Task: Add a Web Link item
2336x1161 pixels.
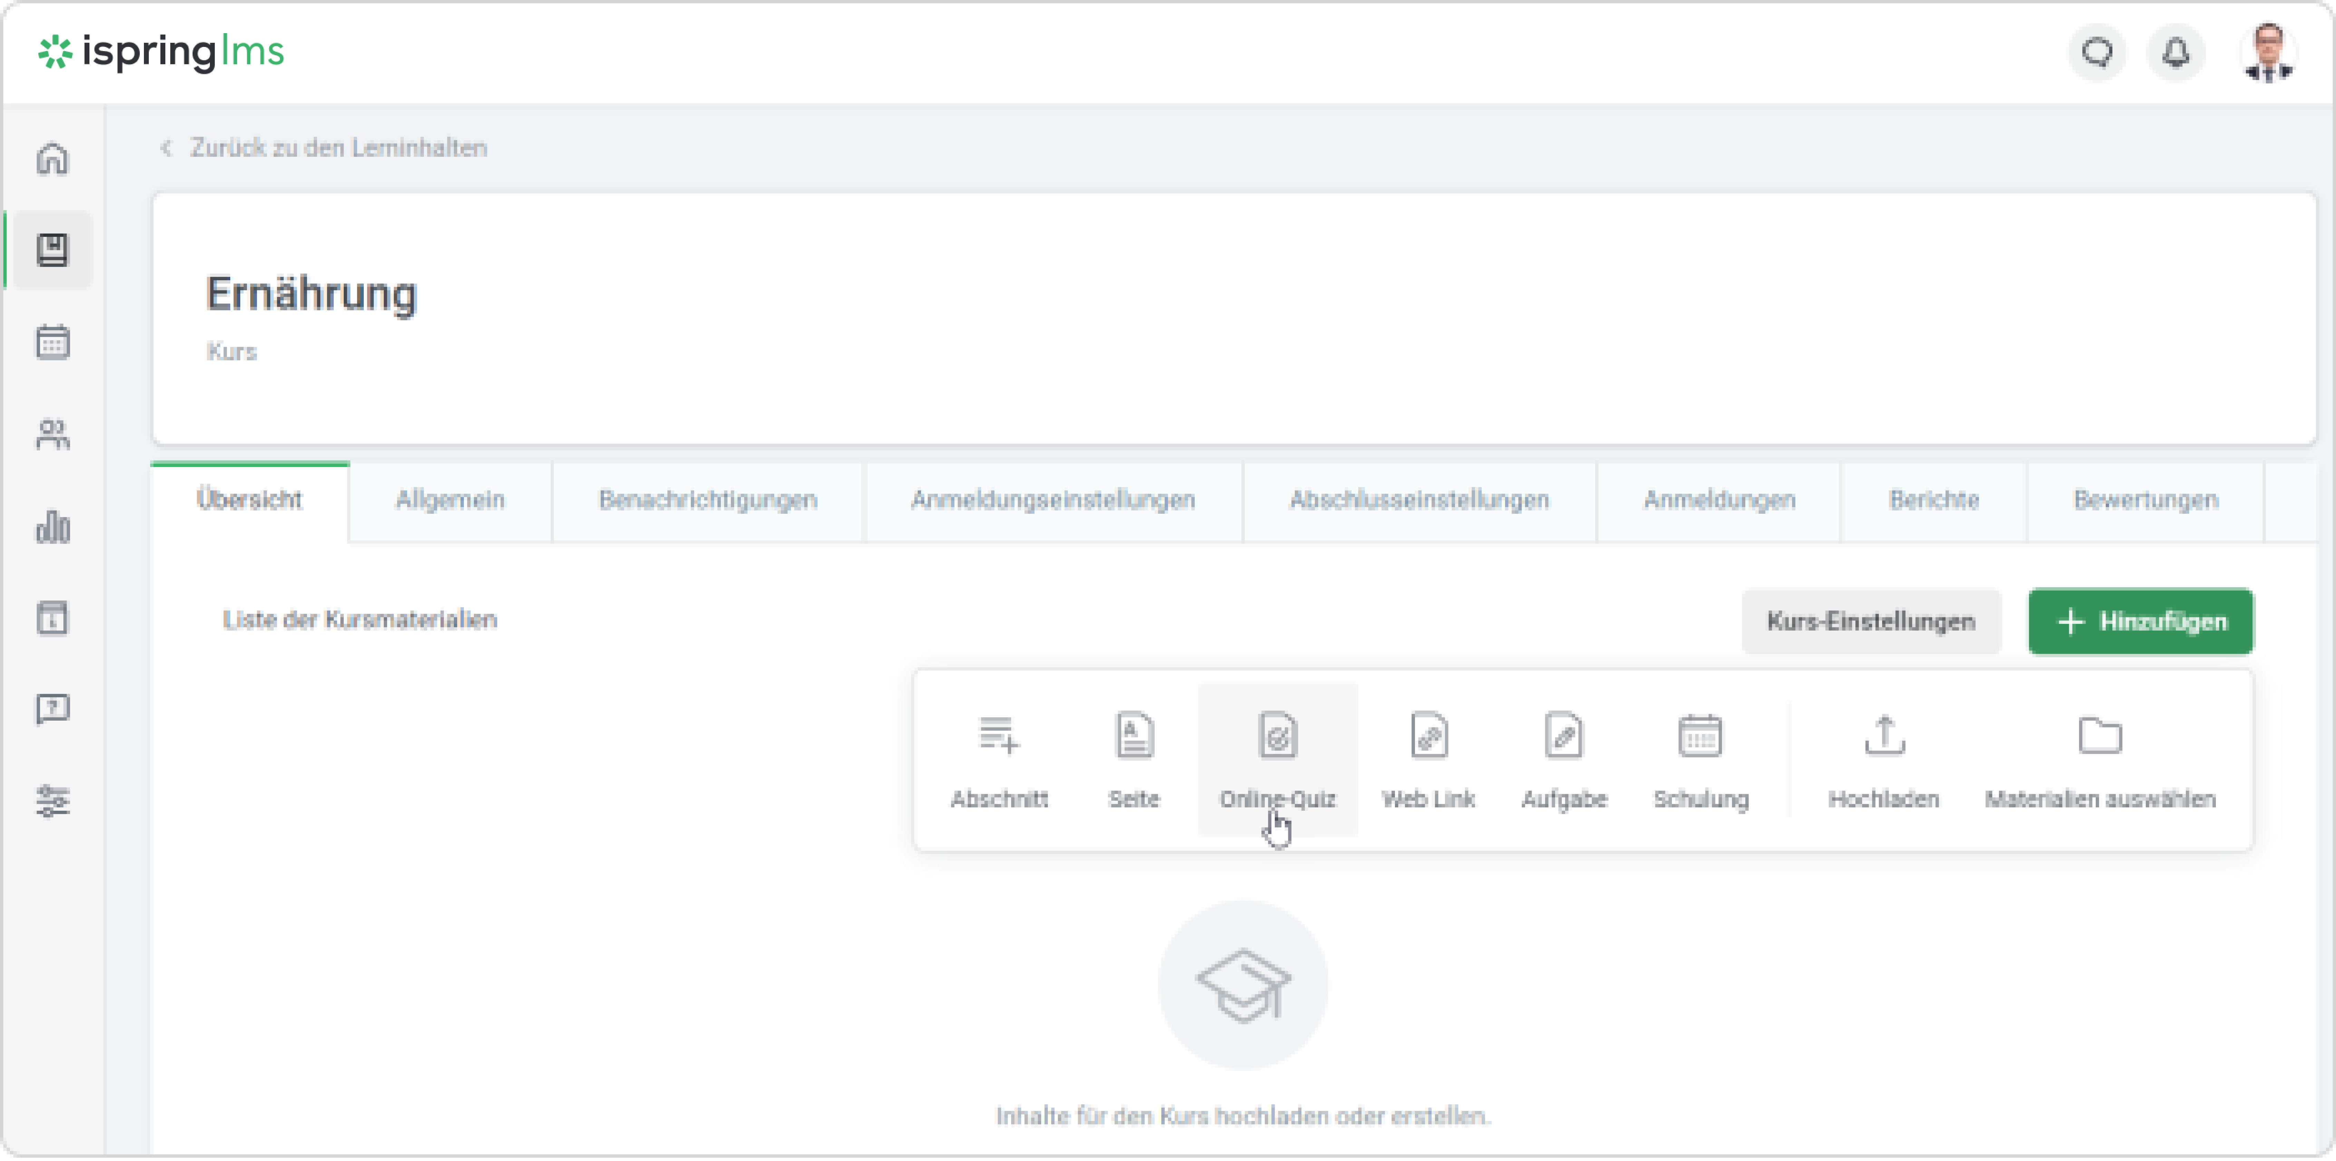Action: tap(1428, 760)
